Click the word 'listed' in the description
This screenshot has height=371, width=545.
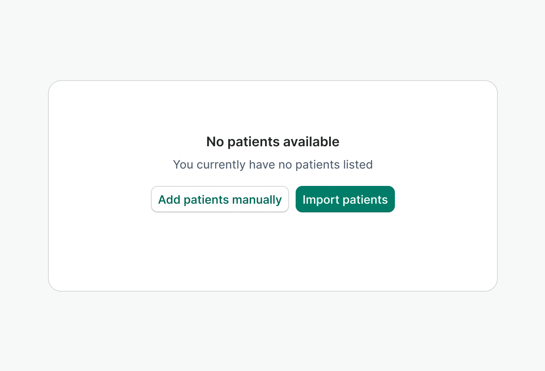pyautogui.click(x=358, y=164)
